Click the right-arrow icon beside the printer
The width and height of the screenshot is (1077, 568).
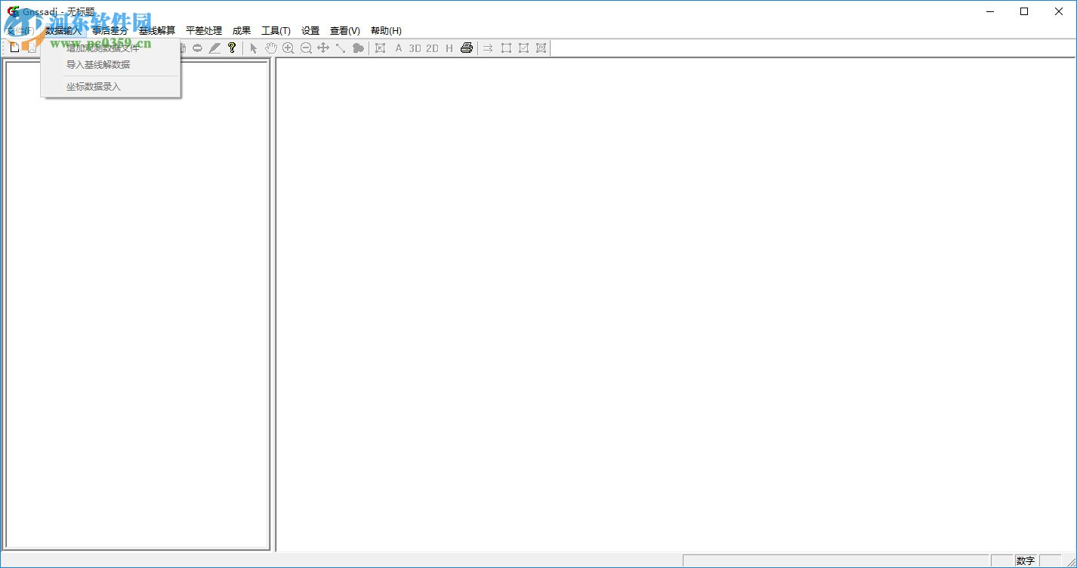click(488, 48)
